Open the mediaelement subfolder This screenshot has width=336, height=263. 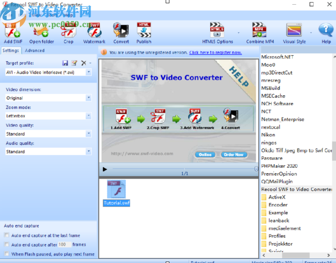point(281,228)
